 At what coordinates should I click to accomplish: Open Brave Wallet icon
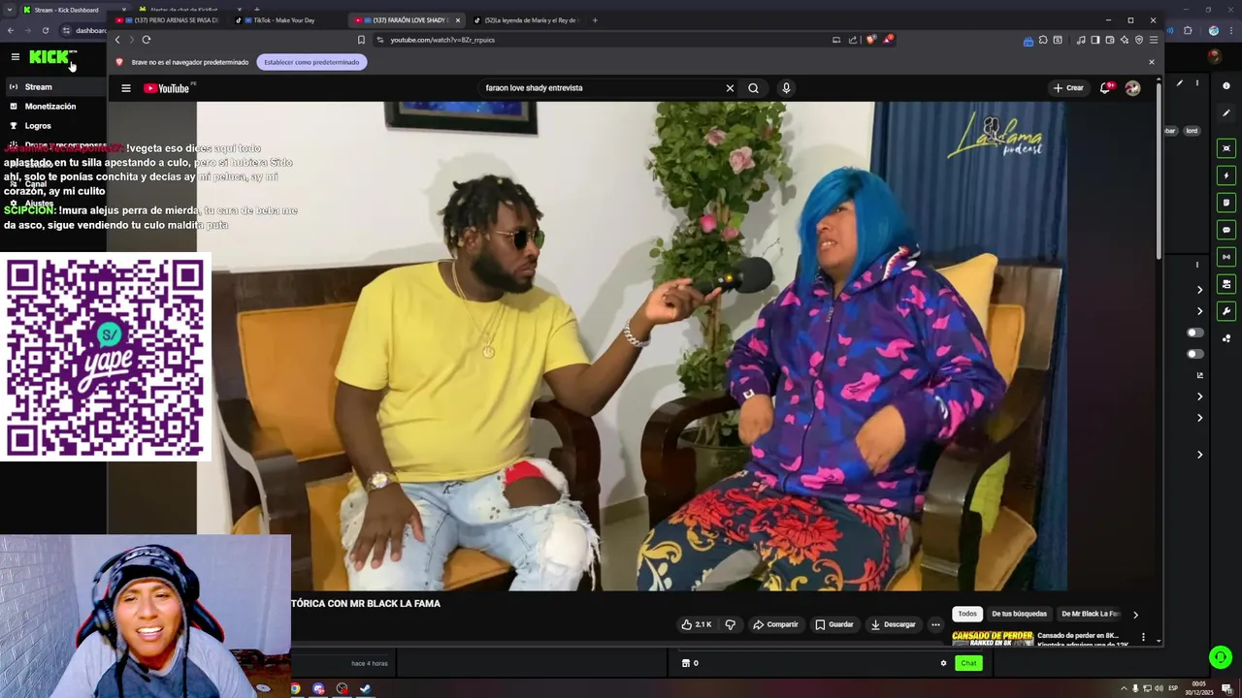(x=1110, y=40)
